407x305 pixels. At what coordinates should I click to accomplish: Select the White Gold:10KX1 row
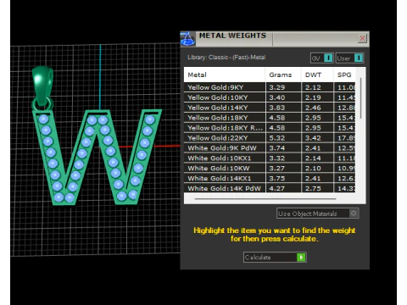pyautogui.click(x=270, y=158)
